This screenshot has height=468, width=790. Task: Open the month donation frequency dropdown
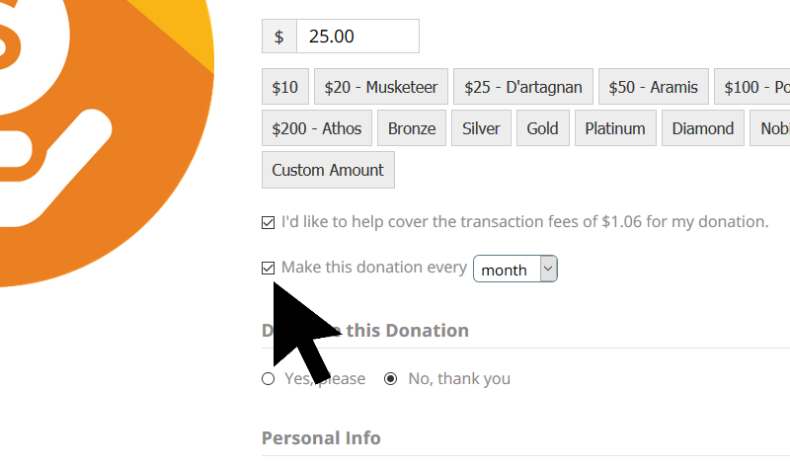(515, 269)
